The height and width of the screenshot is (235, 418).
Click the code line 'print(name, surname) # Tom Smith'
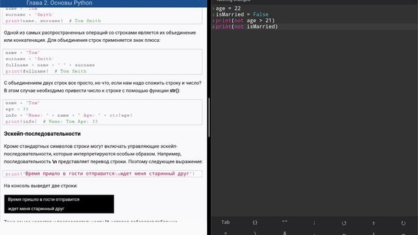pyautogui.click(x=53, y=21)
